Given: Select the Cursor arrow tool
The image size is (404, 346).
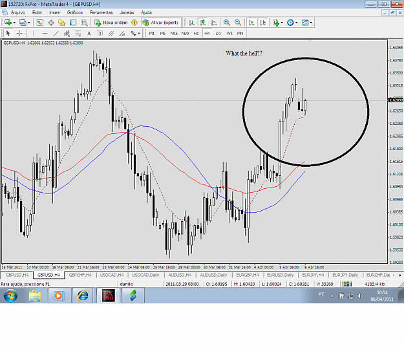Looking at the screenshot, I should pos(8,33).
